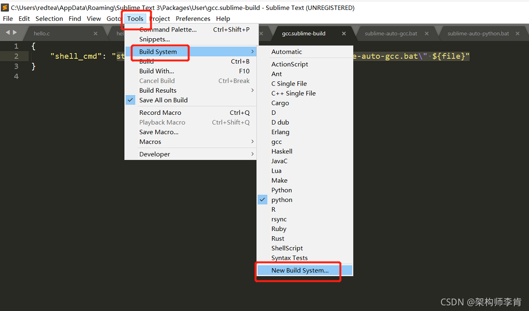The height and width of the screenshot is (311, 529).
Task: Open the Tools menu
Action: (x=135, y=18)
